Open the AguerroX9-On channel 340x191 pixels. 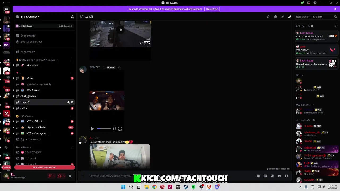[x=44, y=127]
